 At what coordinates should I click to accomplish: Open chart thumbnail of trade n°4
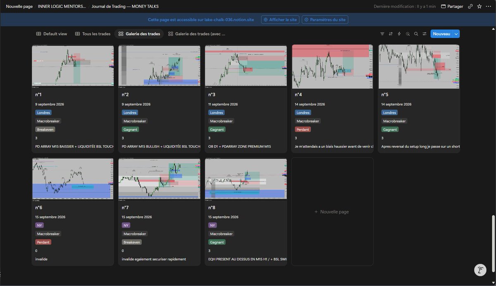(332, 66)
